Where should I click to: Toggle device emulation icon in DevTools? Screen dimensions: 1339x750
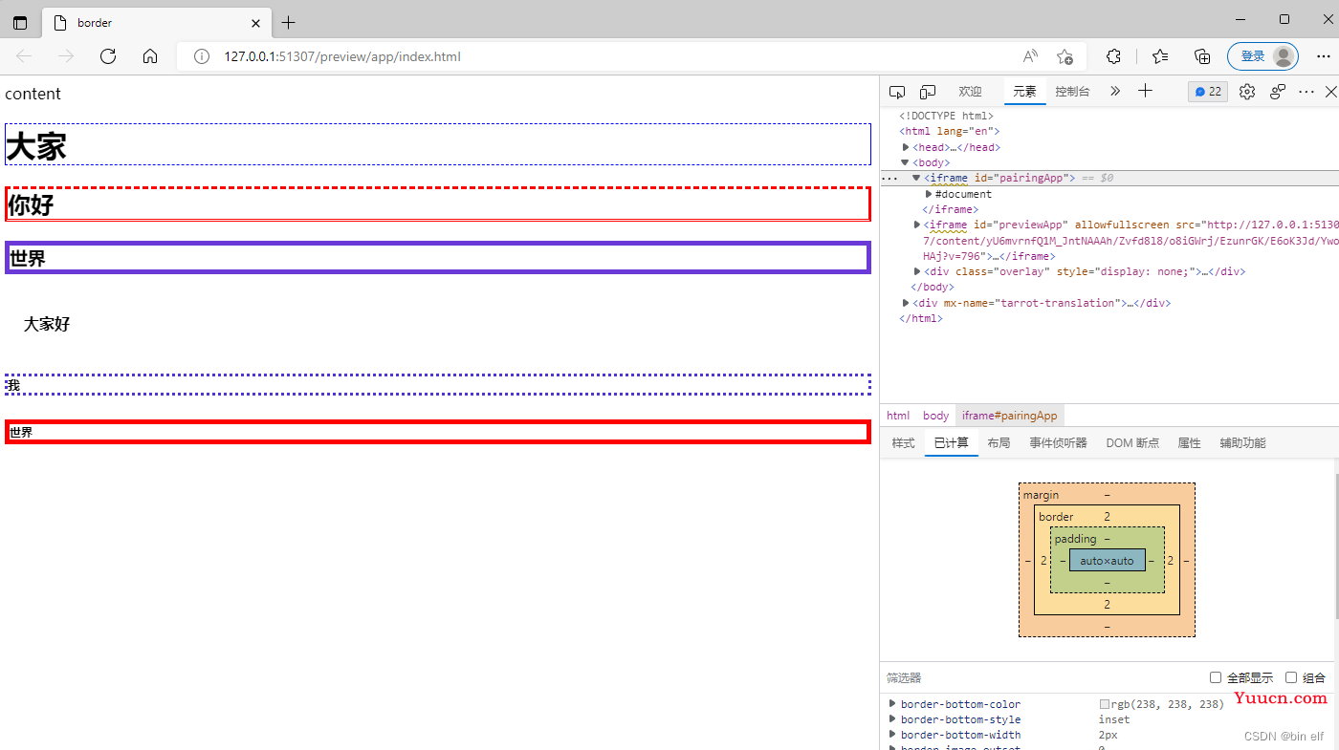point(927,92)
